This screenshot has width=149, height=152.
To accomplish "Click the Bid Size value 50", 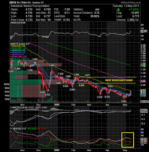I will pos(49,20).
